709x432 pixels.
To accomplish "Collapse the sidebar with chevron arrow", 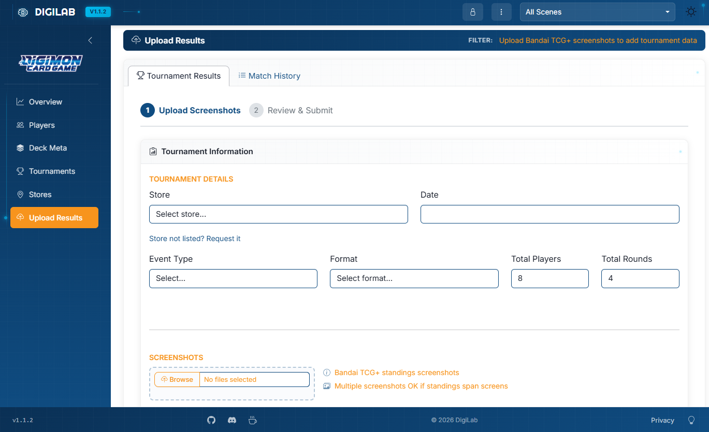I will click(x=90, y=40).
